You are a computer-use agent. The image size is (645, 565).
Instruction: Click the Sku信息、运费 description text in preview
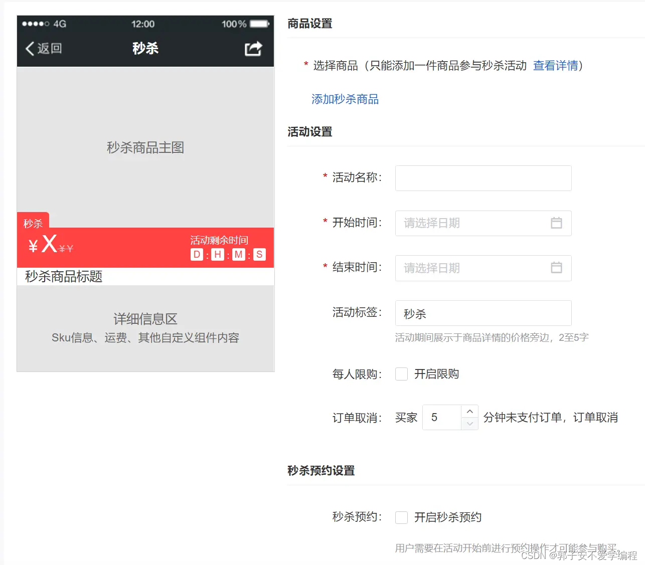[x=145, y=338]
